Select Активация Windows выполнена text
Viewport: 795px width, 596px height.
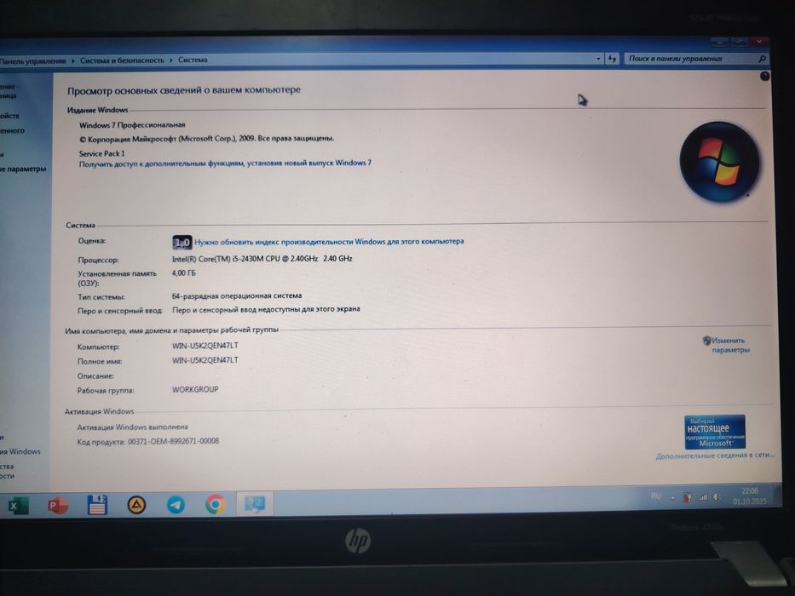click(x=132, y=427)
